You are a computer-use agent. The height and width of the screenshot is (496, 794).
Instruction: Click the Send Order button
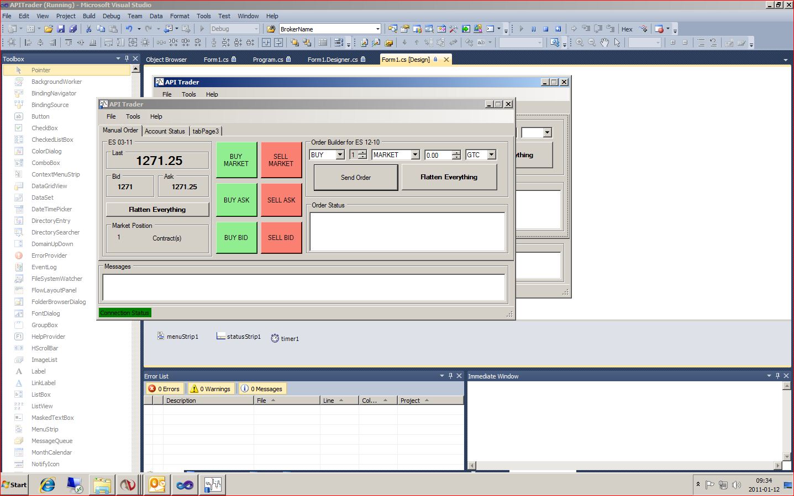pos(356,178)
